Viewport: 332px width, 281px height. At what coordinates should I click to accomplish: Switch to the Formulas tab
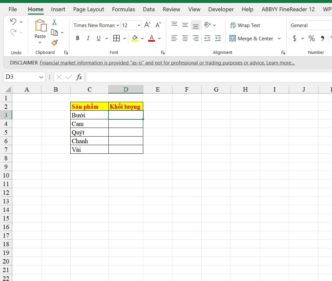(x=123, y=10)
